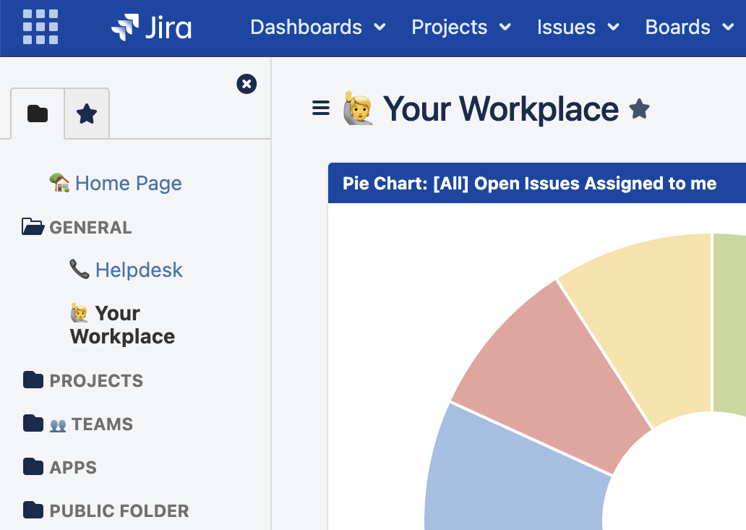Click the Jira logo

click(152, 27)
